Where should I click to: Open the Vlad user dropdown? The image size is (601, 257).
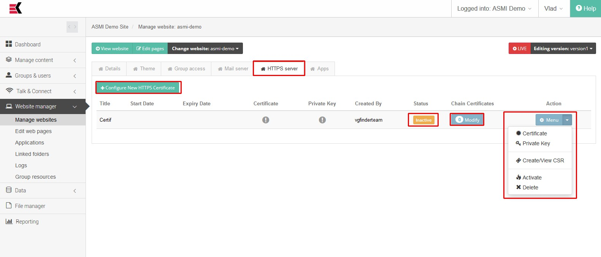point(554,8)
